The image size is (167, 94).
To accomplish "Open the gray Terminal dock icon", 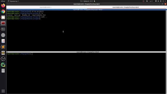I will point(3,29).
